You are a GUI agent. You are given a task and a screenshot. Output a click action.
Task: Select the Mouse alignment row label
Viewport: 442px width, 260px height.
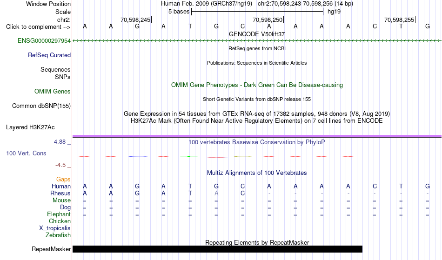click(x=61, y=200)
